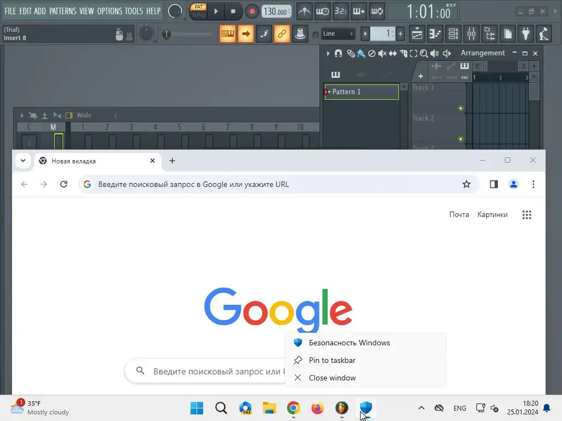
Task: Mute Track 2 with green light
Action: [x=460, y=139]
